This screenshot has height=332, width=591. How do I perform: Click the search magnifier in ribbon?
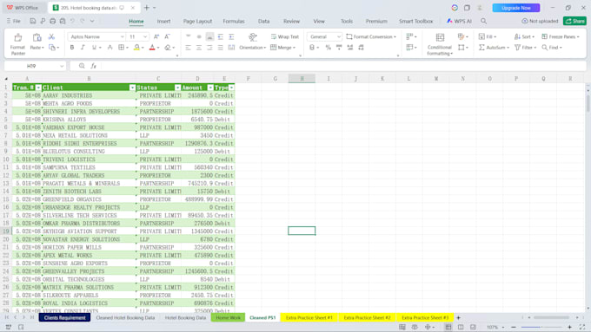483,21
